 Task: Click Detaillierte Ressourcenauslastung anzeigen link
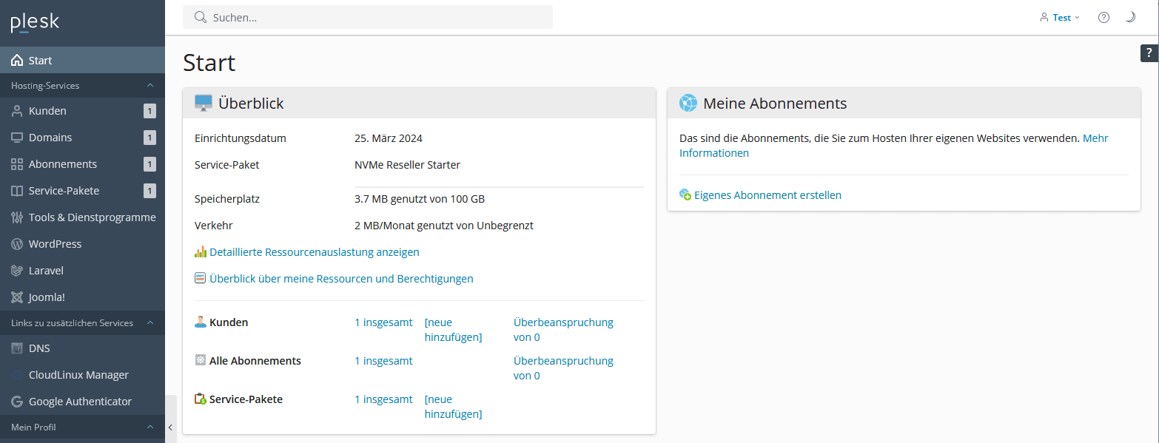[x=314, y=252]
